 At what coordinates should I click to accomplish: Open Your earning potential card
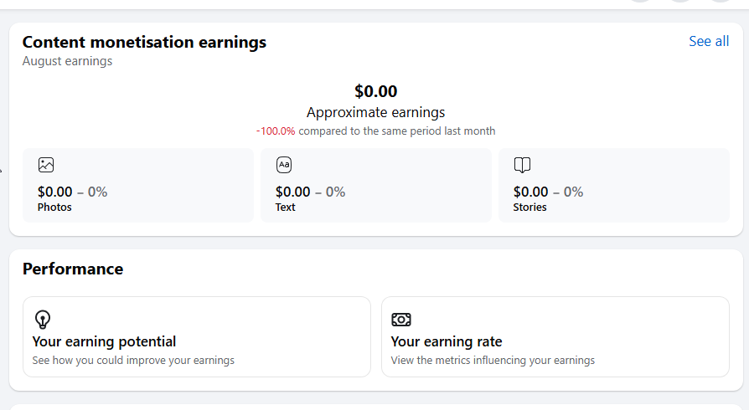click(197, 337)
